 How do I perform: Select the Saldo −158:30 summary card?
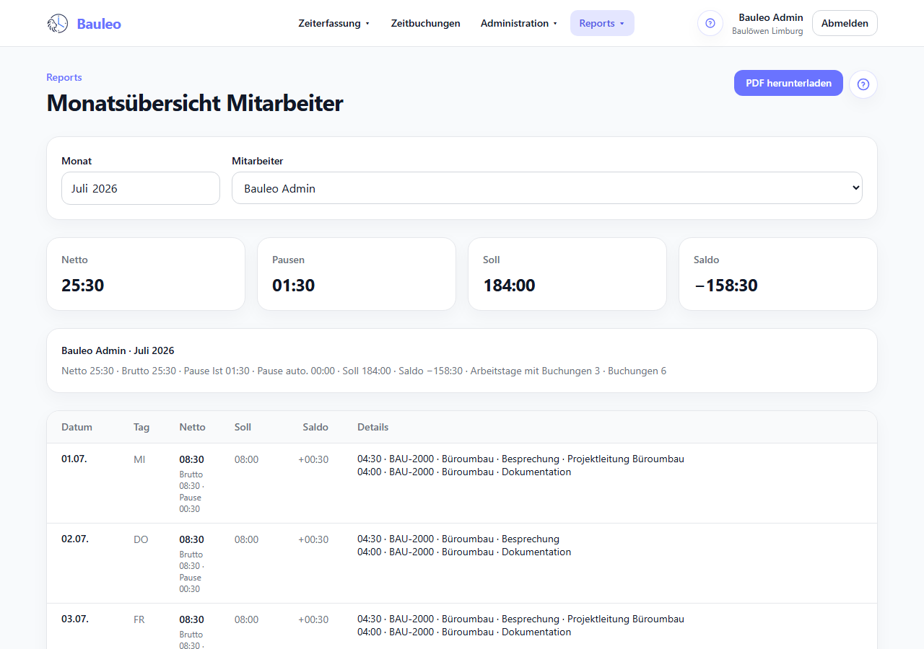(778, 274)
